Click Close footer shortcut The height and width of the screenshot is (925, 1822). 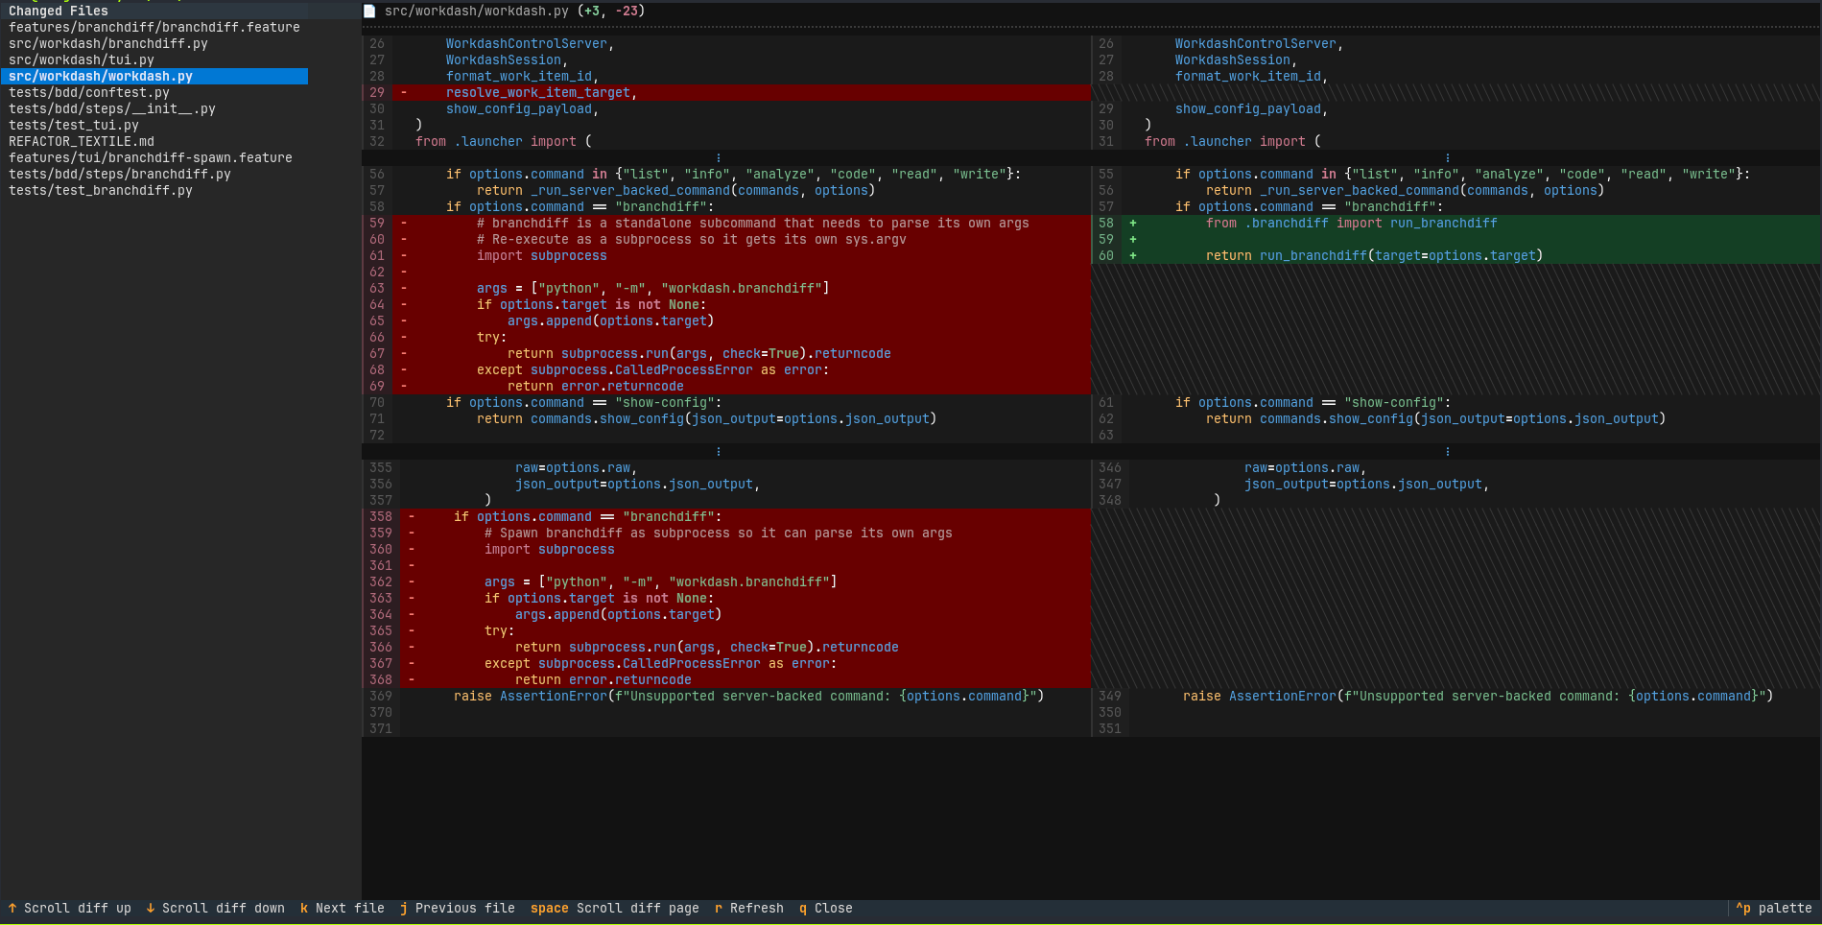tap(826, 909)
